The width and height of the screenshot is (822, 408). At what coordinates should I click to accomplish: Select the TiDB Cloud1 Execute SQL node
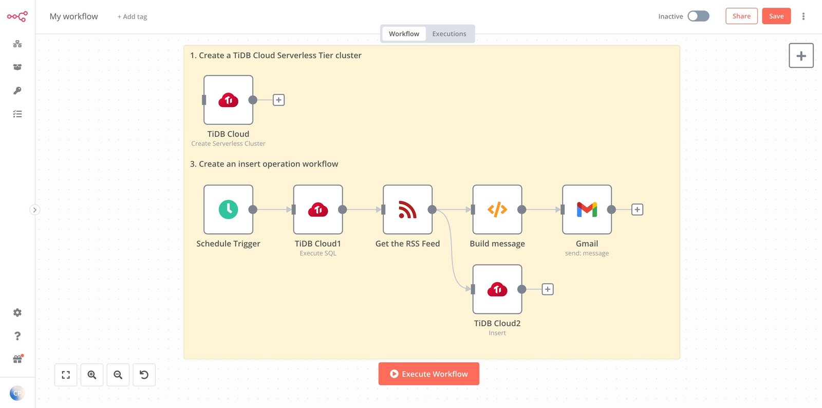click(x=318, y=210)
